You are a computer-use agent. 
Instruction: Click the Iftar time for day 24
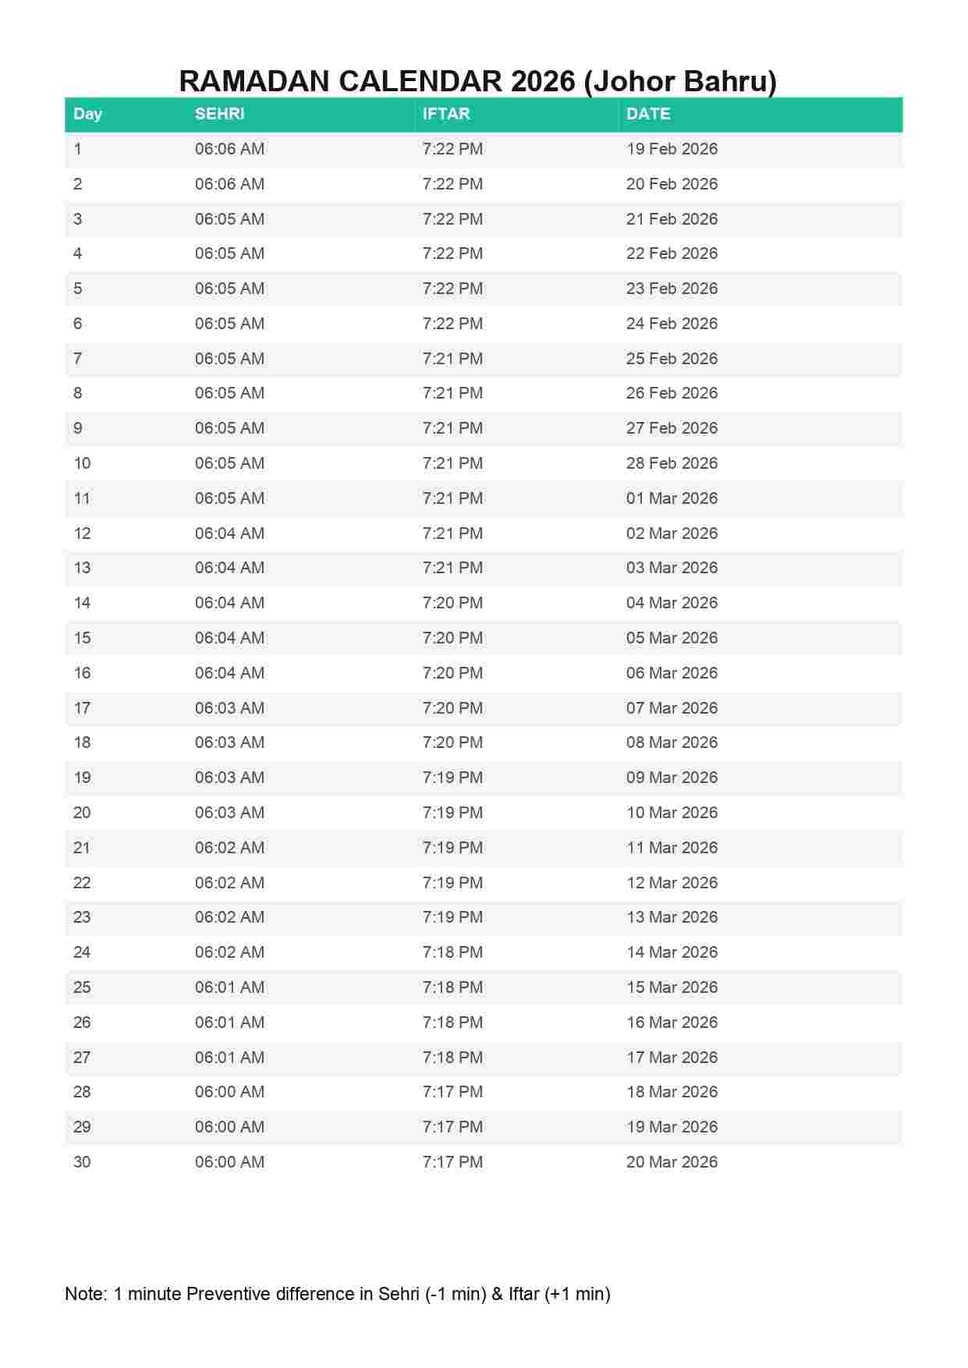tap(452, 952)
